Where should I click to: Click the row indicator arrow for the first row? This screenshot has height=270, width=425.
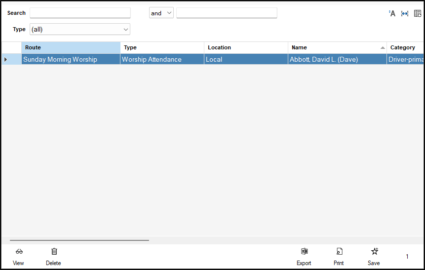coord(6,60)
